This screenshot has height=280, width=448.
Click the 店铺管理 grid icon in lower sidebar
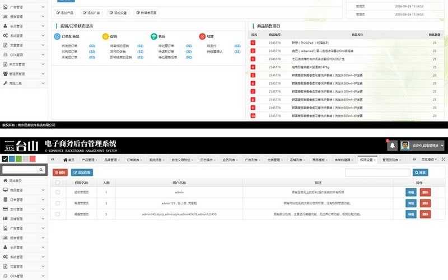pos(5,218)
